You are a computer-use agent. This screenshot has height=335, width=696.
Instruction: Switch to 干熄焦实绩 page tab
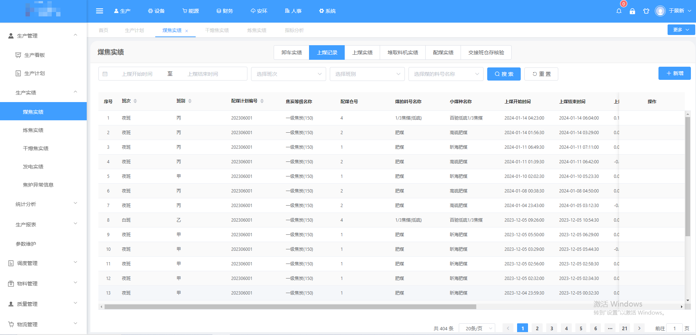click(x=217, y=30)
